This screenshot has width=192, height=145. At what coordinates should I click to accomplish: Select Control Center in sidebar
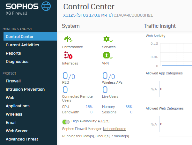30,36
